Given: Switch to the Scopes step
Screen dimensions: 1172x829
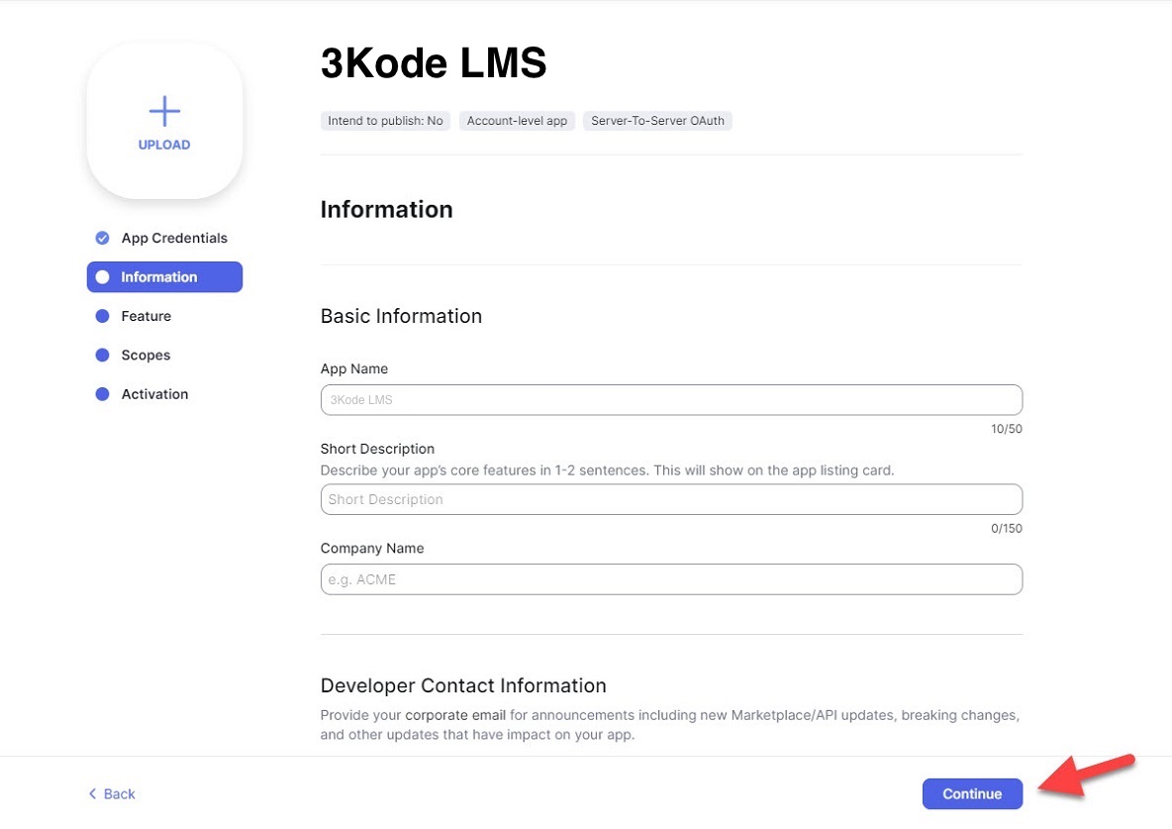Looking at the screenshot, I should (146, 355).
